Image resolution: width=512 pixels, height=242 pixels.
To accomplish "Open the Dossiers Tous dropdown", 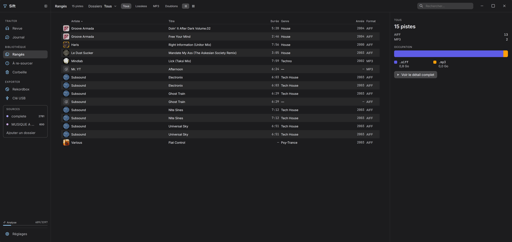I will point(102,6).
